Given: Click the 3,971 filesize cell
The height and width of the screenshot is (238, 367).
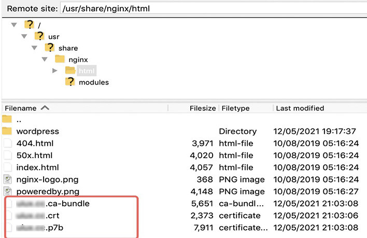Looking at the screenshot, I should pyautogui.click(x=203, y=144).
